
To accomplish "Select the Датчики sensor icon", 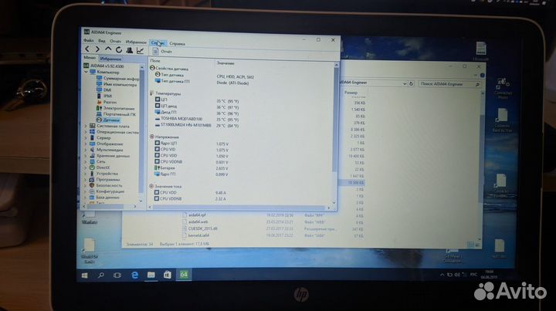I will point(99,120).
